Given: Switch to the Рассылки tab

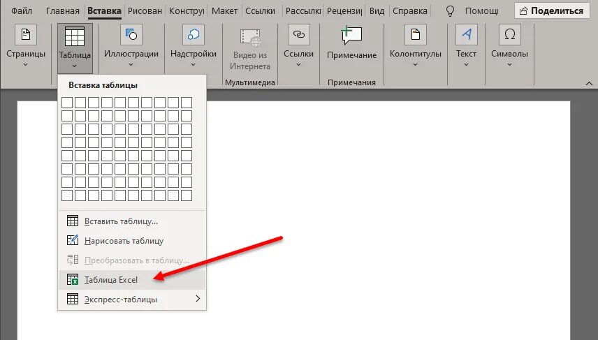Looking at the screenshot, I should (303, 10).
